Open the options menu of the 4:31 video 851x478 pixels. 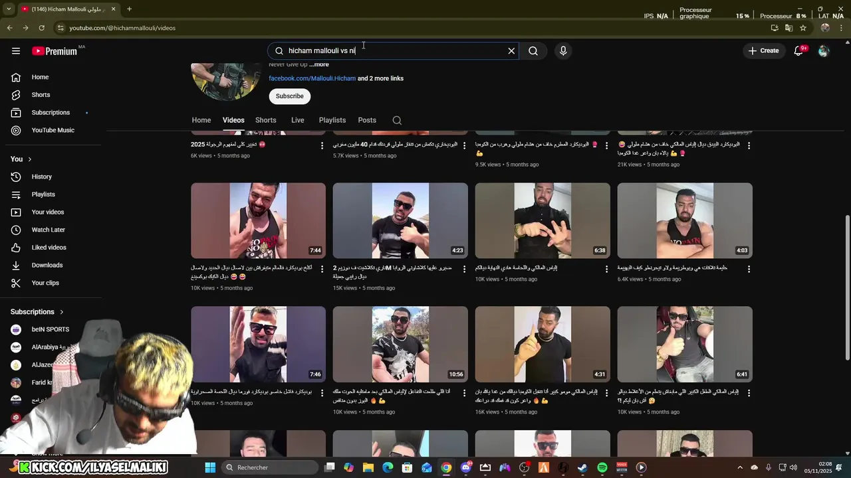click(606, 393)
